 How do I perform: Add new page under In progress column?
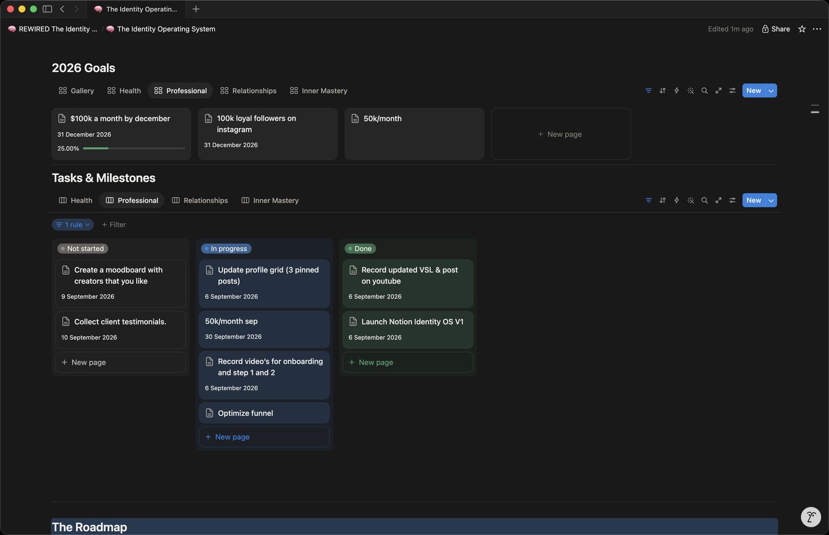pyautogui.click(x=264, y=437)
